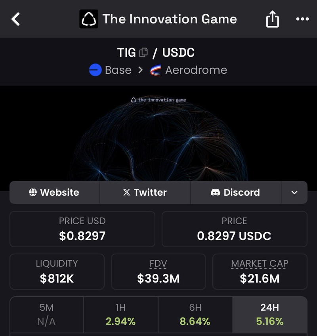The image size is (317, 336).
Task: Tap the X logo beside Twitter
Action: tap(126, 193)
